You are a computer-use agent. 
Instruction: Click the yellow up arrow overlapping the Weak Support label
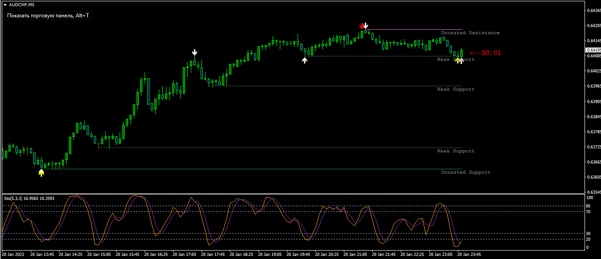click(x=458, y=60)
